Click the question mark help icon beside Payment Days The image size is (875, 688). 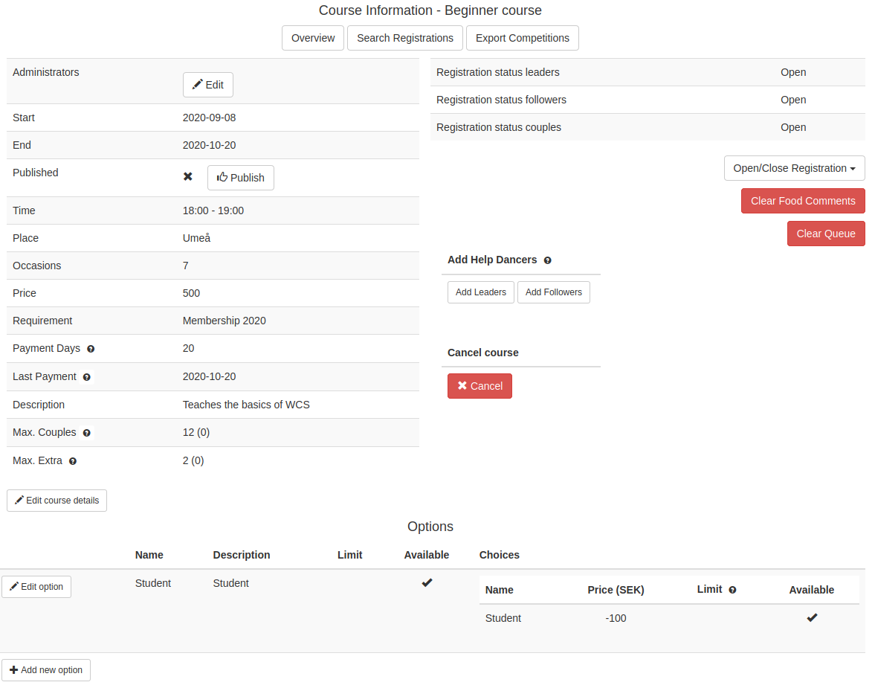(91, 349)
